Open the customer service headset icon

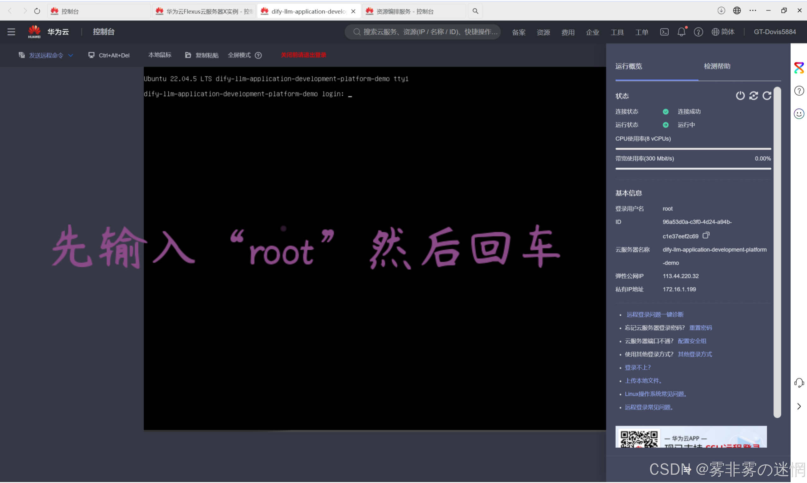(798, 383)
